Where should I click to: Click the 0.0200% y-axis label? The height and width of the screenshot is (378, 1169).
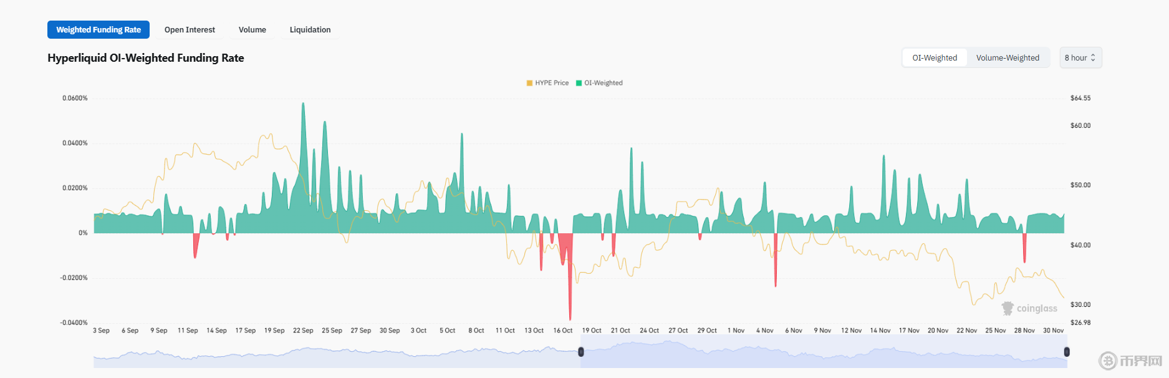click(x=75, y=188)
